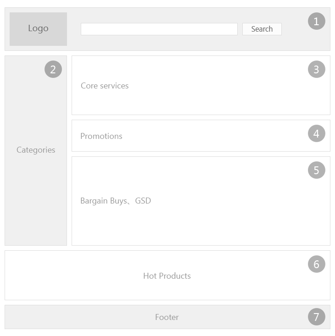Click the Core services text
This screenshot has width=335, height=336.
[x=105, y=86]
